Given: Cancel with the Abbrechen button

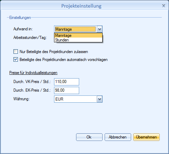Looking at the screenshot, I should 118,137.
